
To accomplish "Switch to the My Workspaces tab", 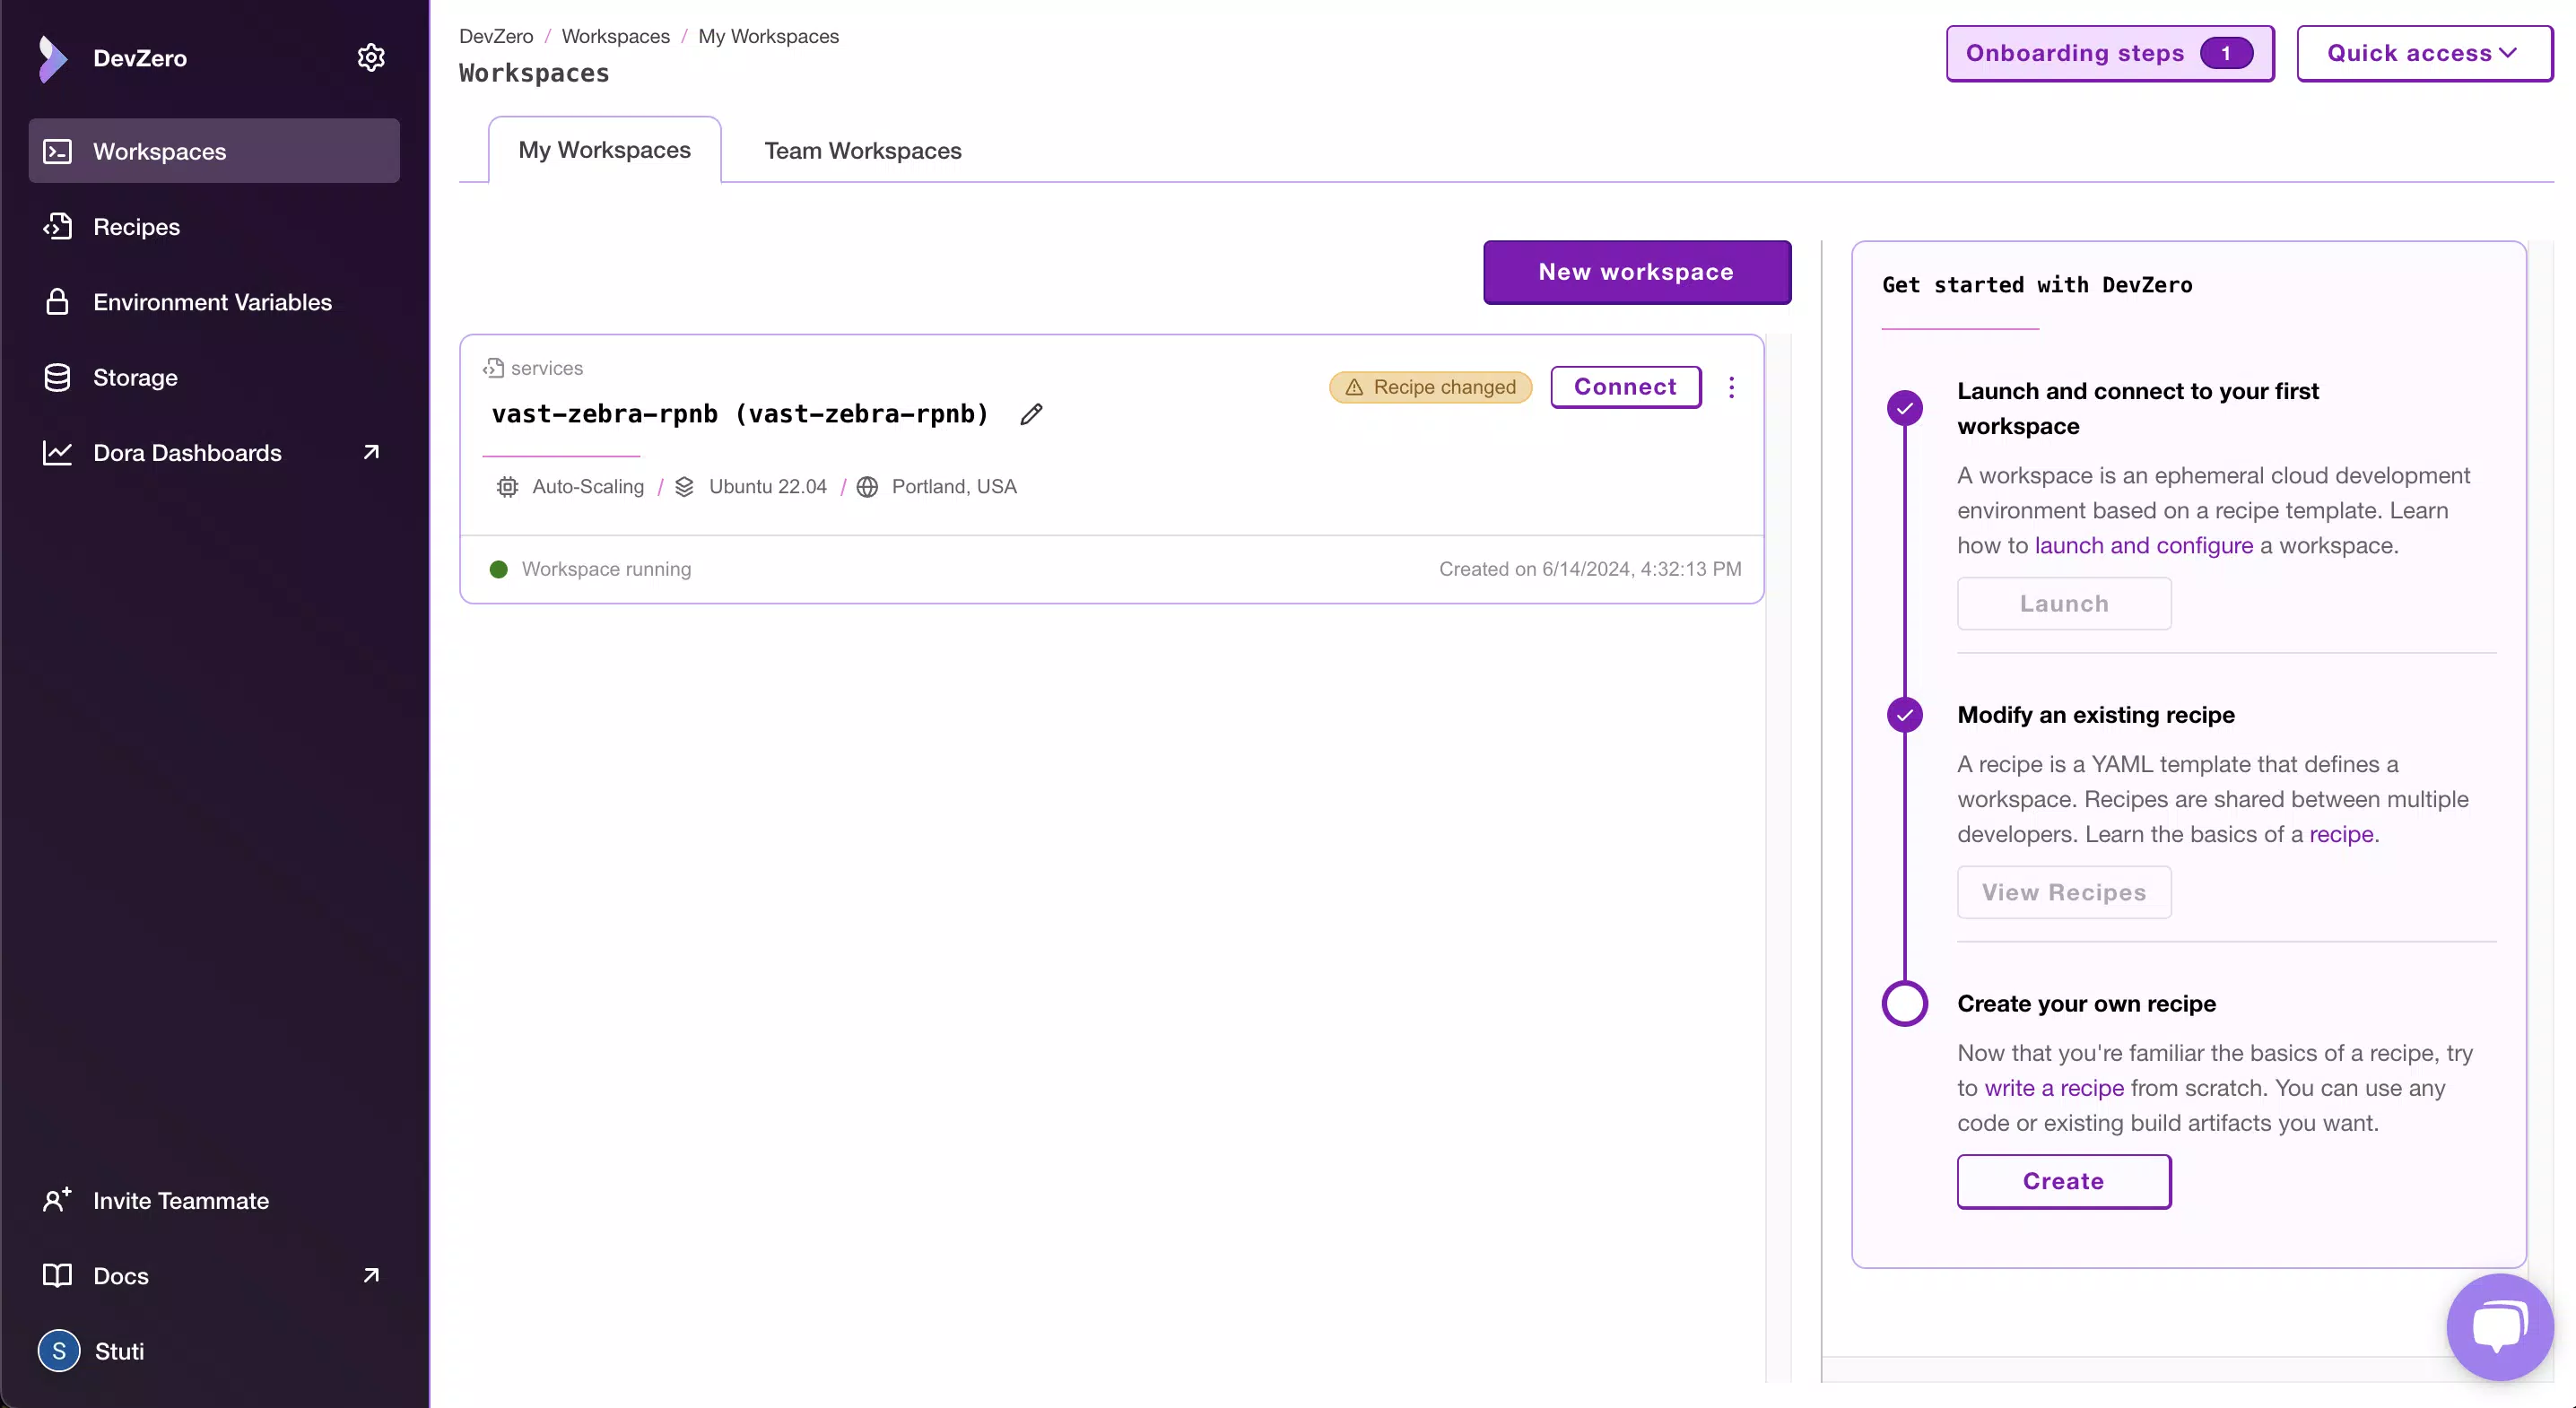I will [x=605, y=150].
